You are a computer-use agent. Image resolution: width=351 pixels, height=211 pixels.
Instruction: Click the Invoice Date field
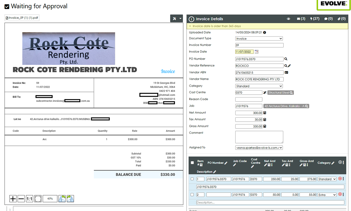point(244,52)
